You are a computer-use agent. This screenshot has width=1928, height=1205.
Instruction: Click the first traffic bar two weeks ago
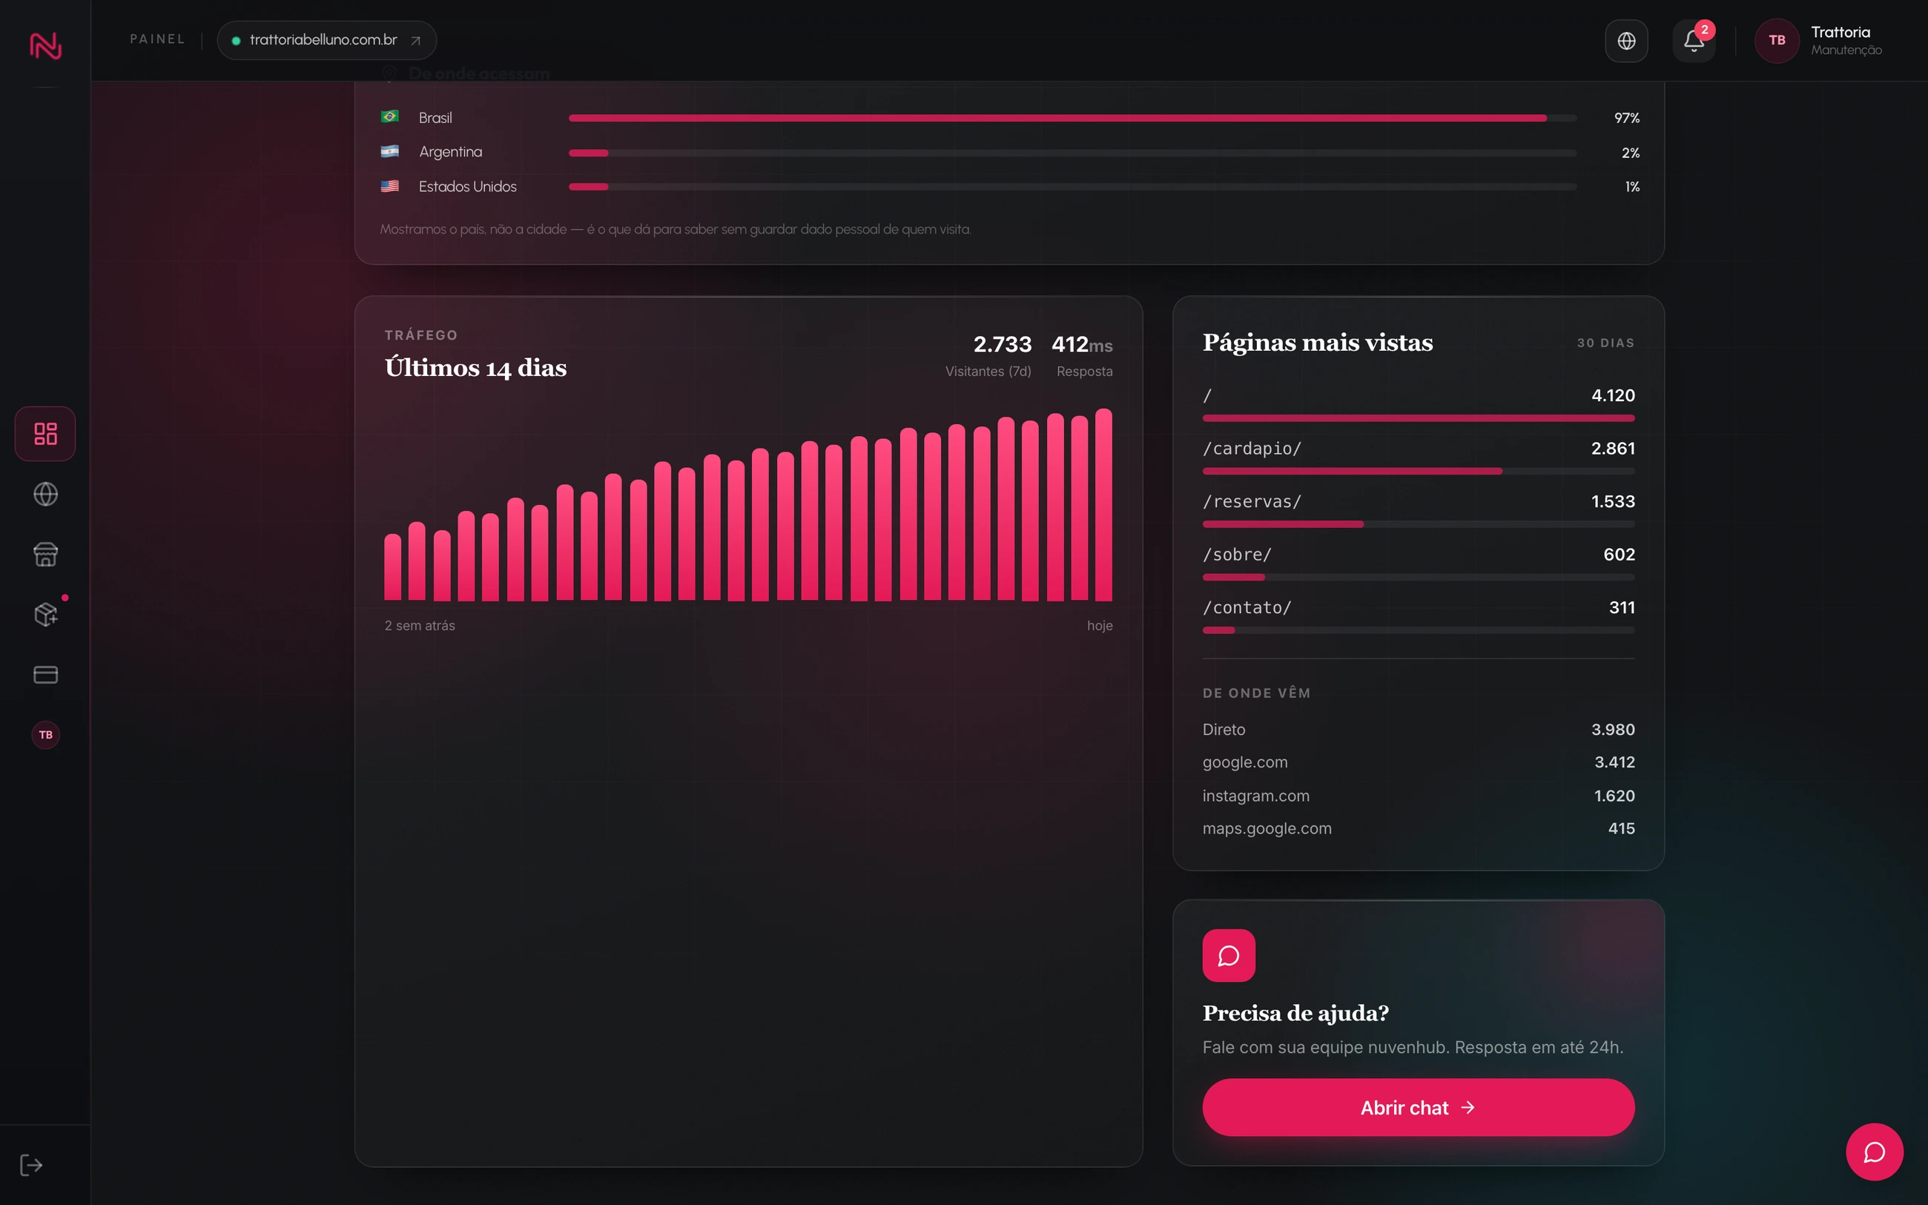pos(393,567)
